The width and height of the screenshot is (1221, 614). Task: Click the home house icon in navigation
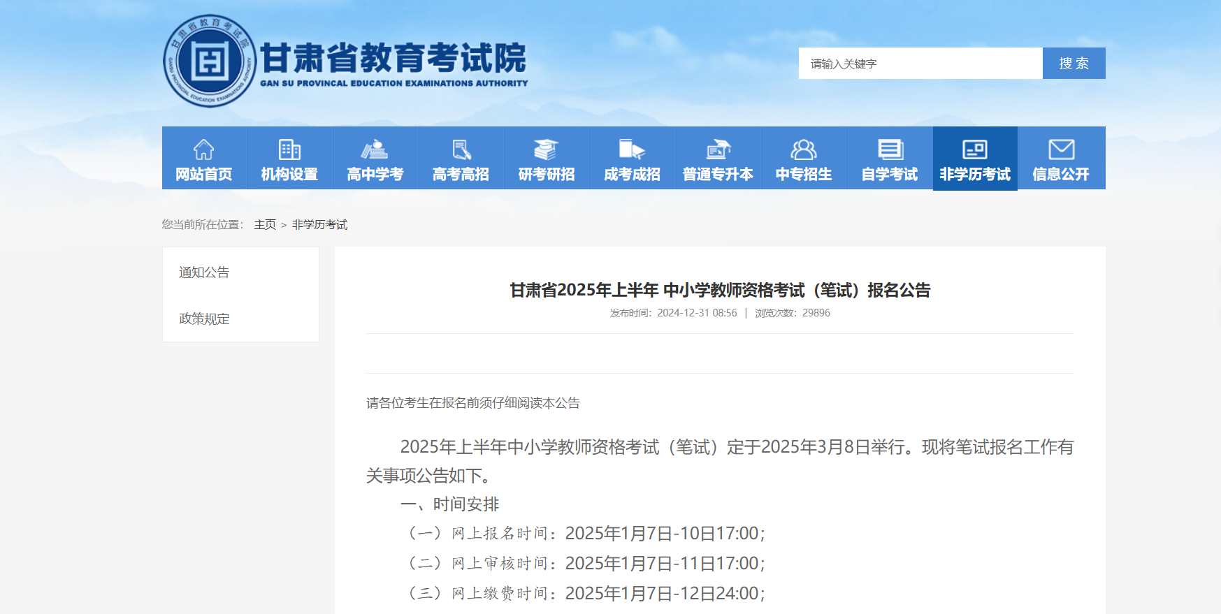click(x=203, y=149)
